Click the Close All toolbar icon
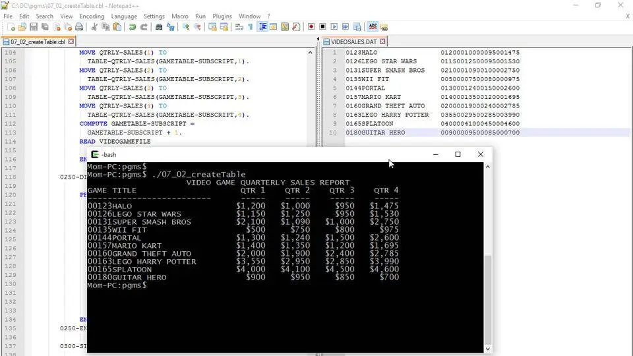Viewport: 633px width, 356px height. click(x=68, y=27)
